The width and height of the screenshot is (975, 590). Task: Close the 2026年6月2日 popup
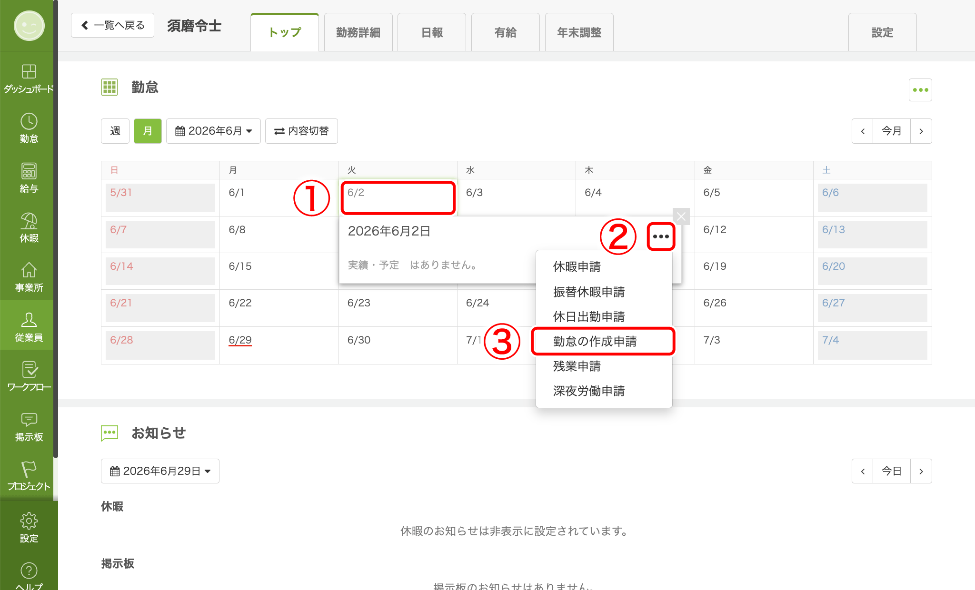point(681,216)
